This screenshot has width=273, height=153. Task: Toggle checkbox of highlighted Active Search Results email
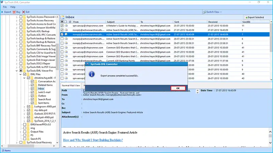[x=62, y=34]
